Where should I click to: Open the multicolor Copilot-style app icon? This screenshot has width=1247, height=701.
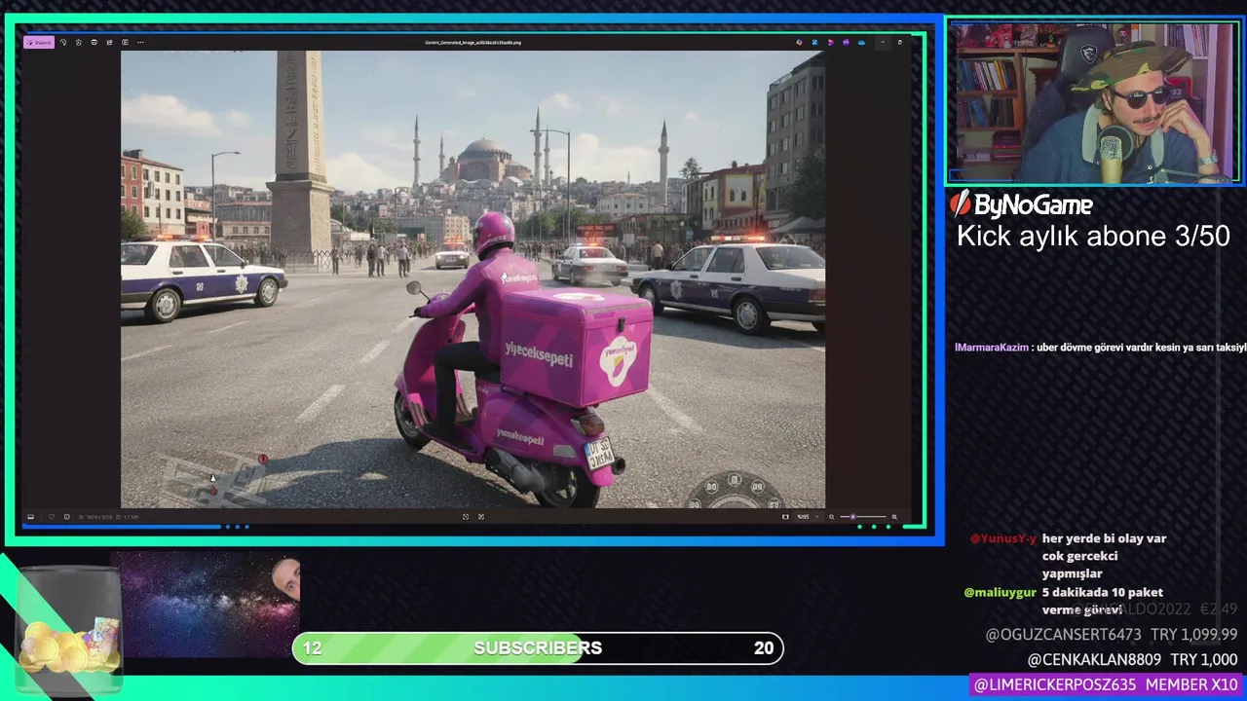click(799, 42)
